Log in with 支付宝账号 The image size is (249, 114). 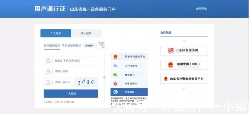point(129,66)
